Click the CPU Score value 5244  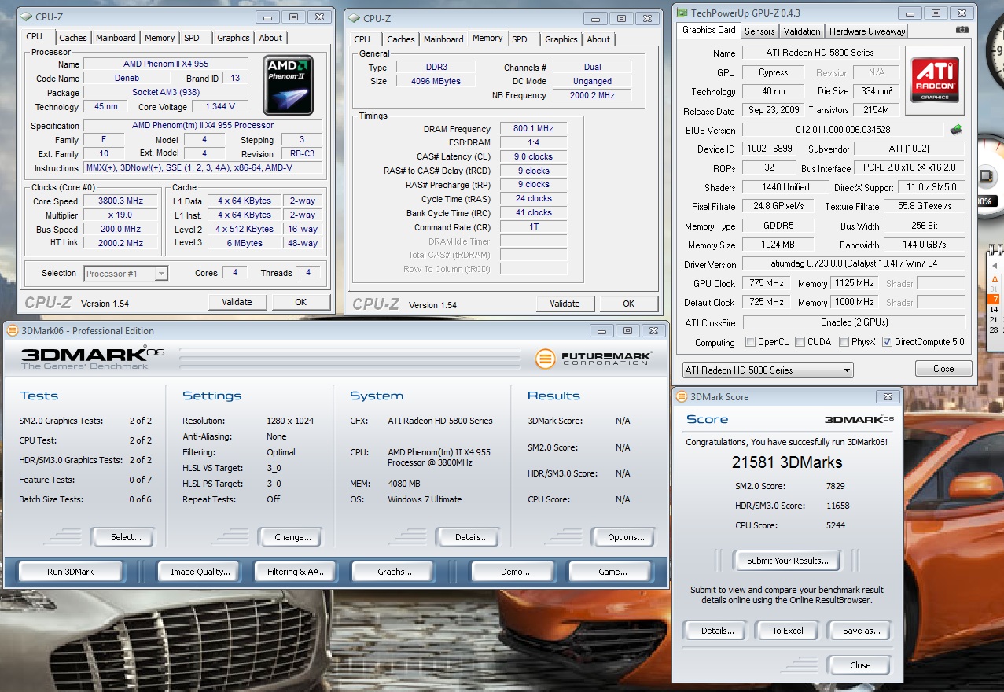click(835, 525)
